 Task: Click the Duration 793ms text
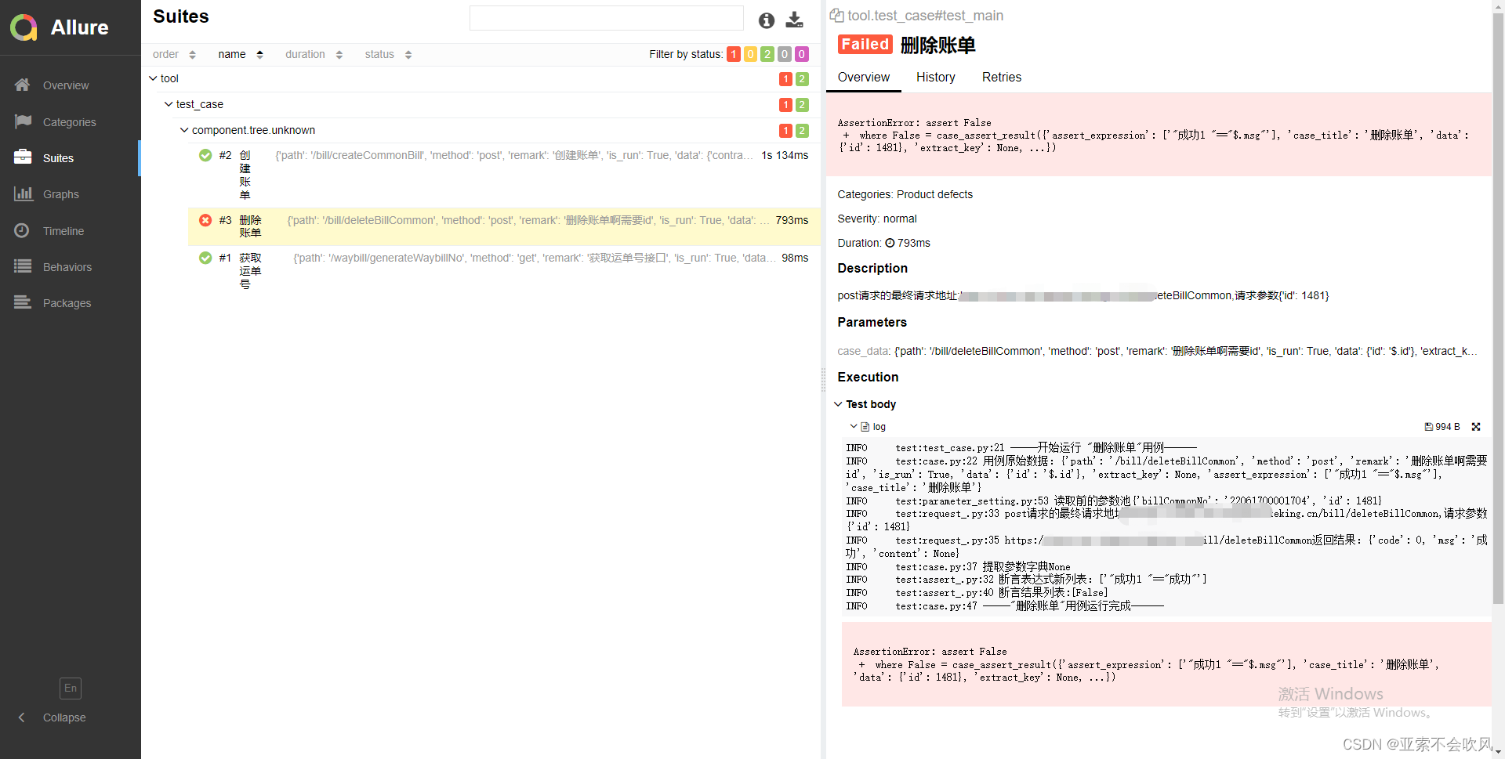tap(883, 243)
